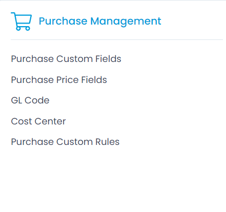This screenshot has height=212, width=226.
Task: Open the general ledger GL Code item
Action: (x=30, y=100)
